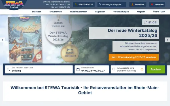The height and width of the screenshot is (106, 170).
Task: Click Jetzt Winterkatalog 2025/26 ansehen
Action: [x=133, y=57]
